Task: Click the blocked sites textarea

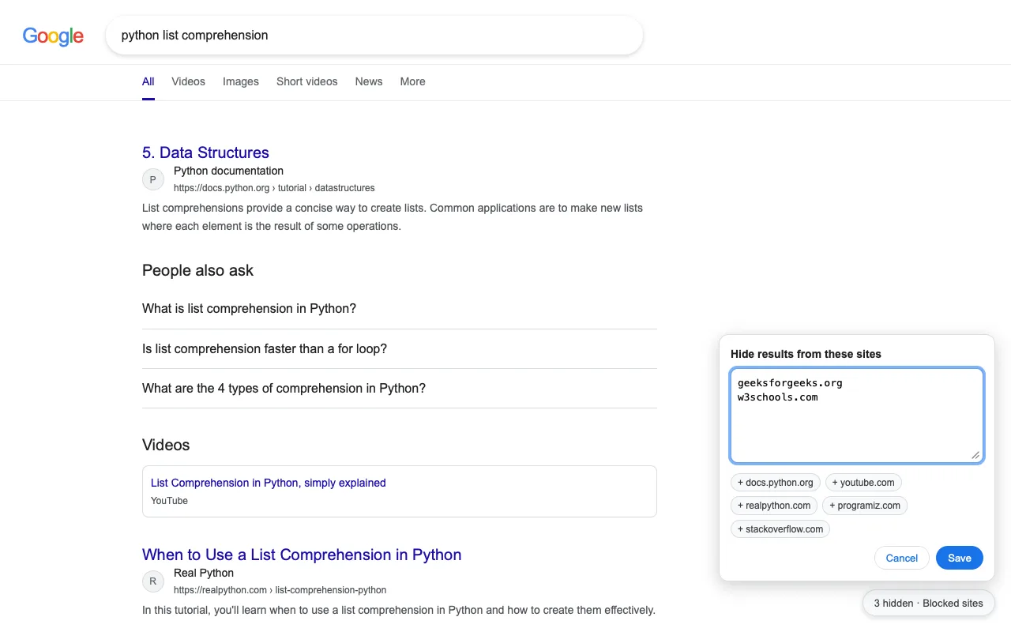Action: tap(857, 416)
